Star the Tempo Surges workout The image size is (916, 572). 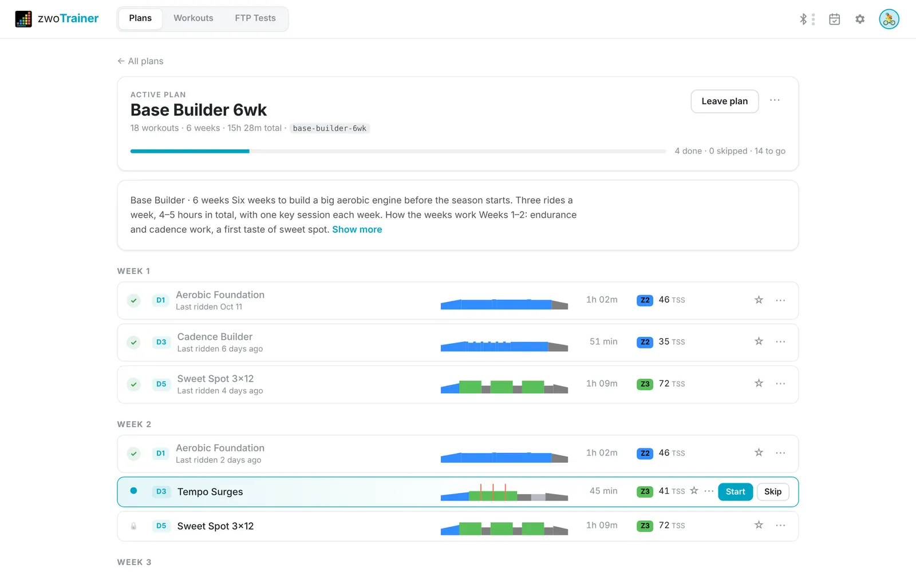pos(694,491)
